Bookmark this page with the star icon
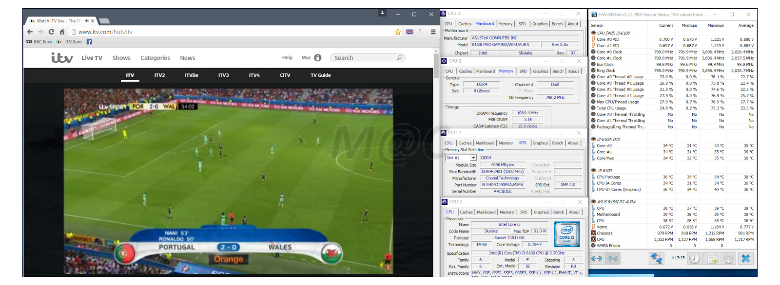780x285 pixels. pyautogui.click(x=398, y=32)
